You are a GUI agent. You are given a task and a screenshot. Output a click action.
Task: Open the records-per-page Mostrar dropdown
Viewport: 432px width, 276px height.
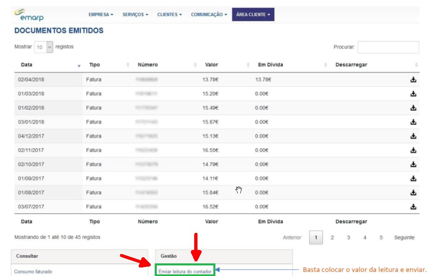[44, 47]
